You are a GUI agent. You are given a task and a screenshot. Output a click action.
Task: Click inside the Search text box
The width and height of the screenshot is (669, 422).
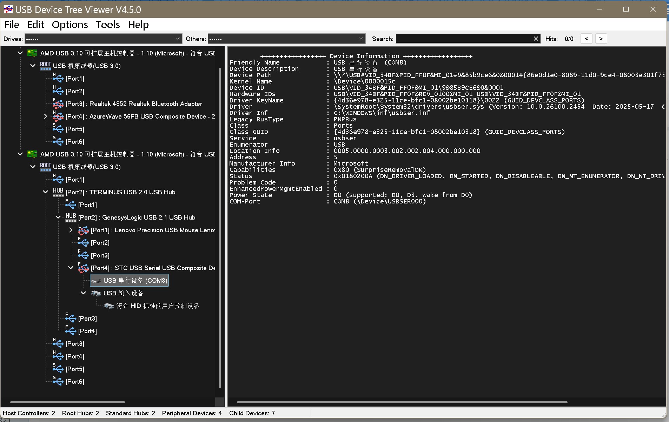click(464, 39)
